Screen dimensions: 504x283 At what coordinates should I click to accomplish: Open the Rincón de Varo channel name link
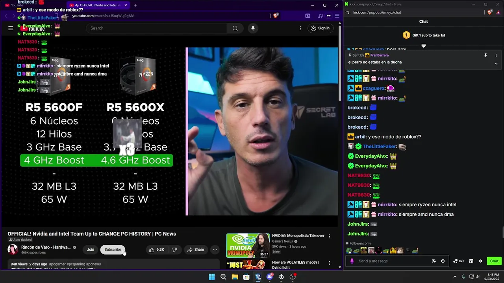point(46,247)
